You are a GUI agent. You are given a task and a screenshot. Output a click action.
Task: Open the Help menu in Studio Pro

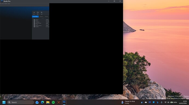(9, 4)
